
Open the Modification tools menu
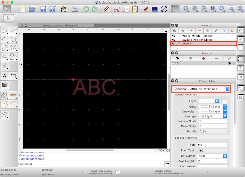(5, 95)
